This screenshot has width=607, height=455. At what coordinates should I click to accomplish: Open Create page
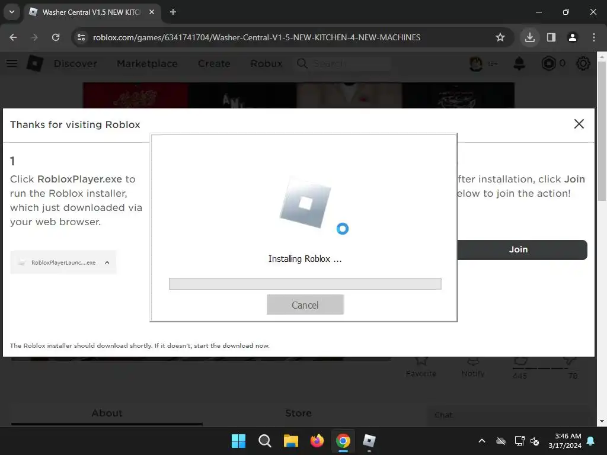click(214, 63)
